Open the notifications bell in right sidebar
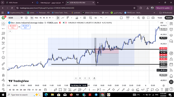174x97 pixels. pos(171,76)
